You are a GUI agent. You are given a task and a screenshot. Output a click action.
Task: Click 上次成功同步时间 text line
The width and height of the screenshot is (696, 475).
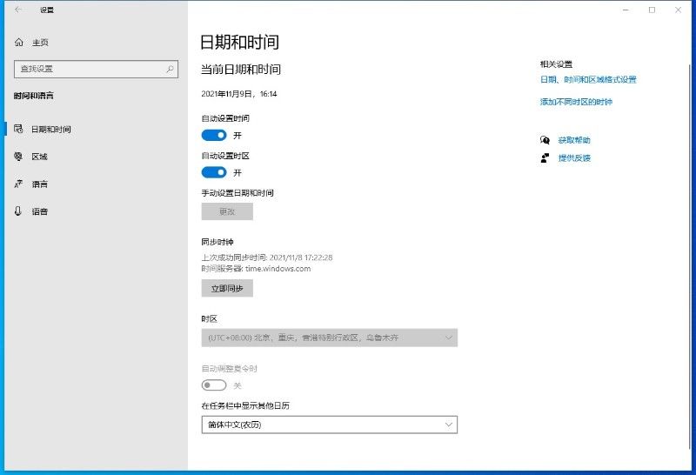pos(267,258)
